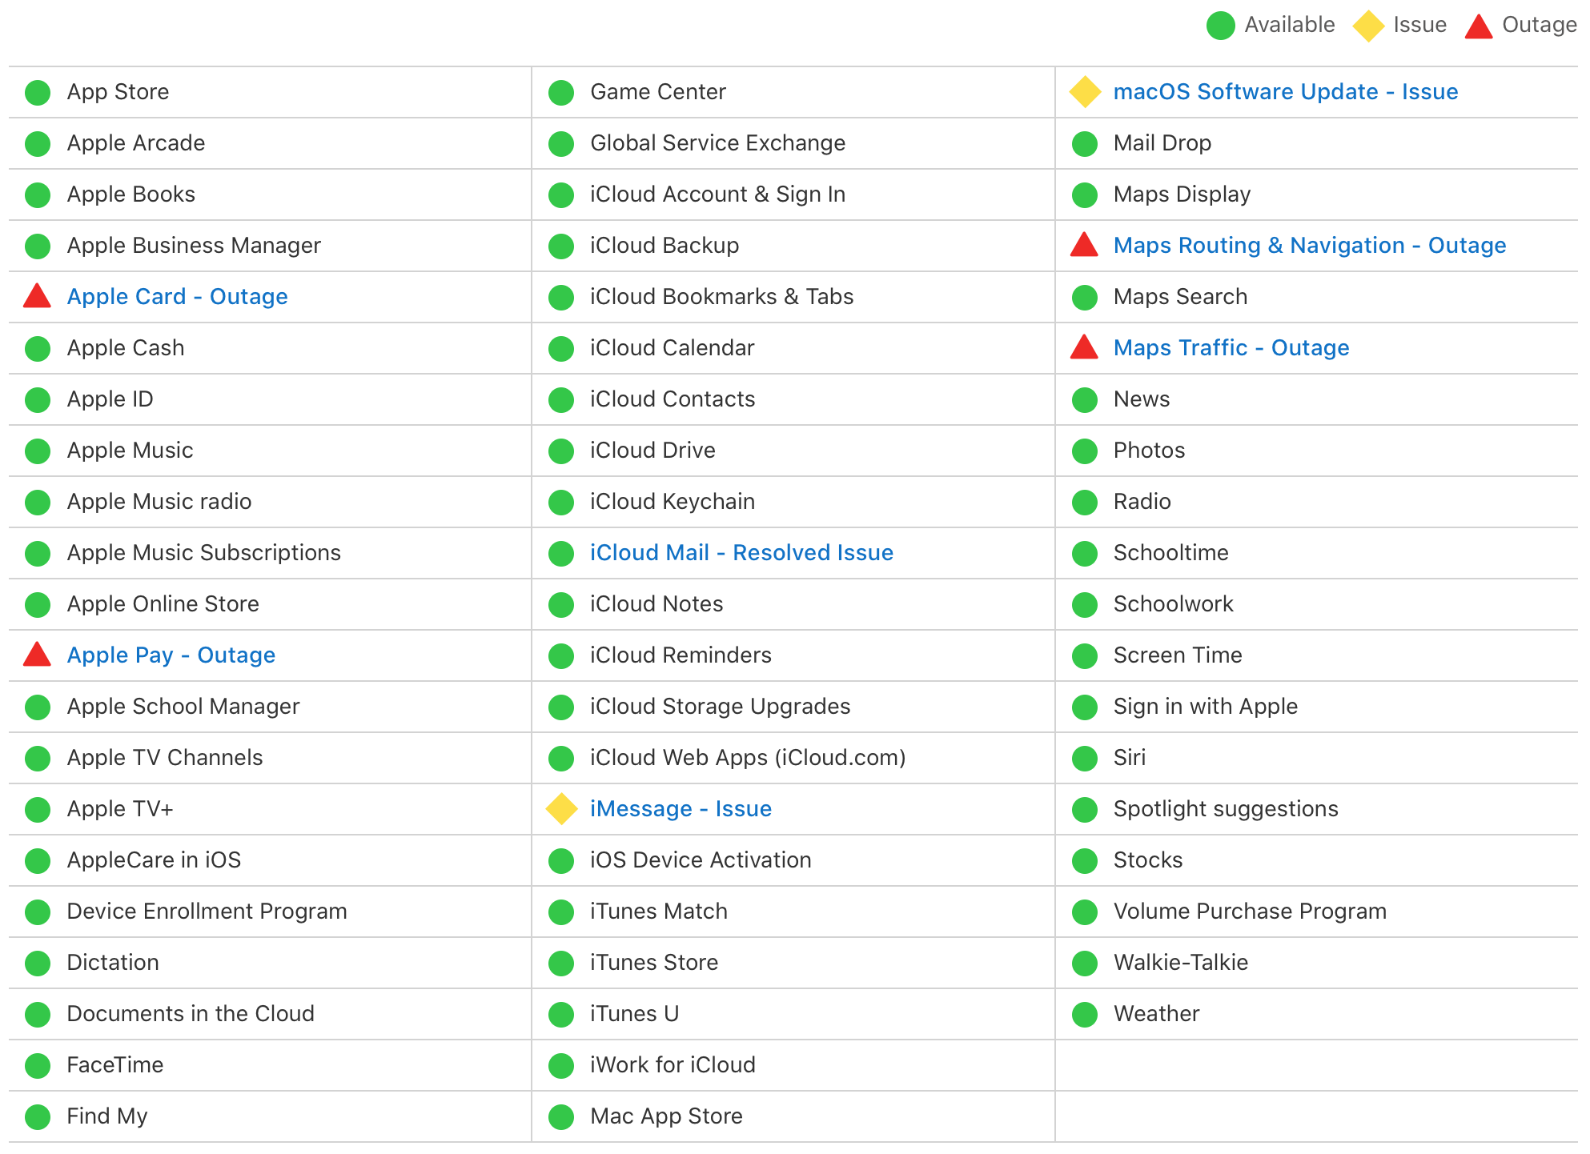Click the red outage triangle beside Apple Pay
The width and height of the screenshot is (1590, 1154).
(37, 656)
